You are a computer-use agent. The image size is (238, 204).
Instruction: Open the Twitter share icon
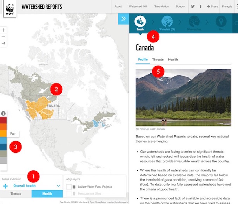[x=193, y=6]
